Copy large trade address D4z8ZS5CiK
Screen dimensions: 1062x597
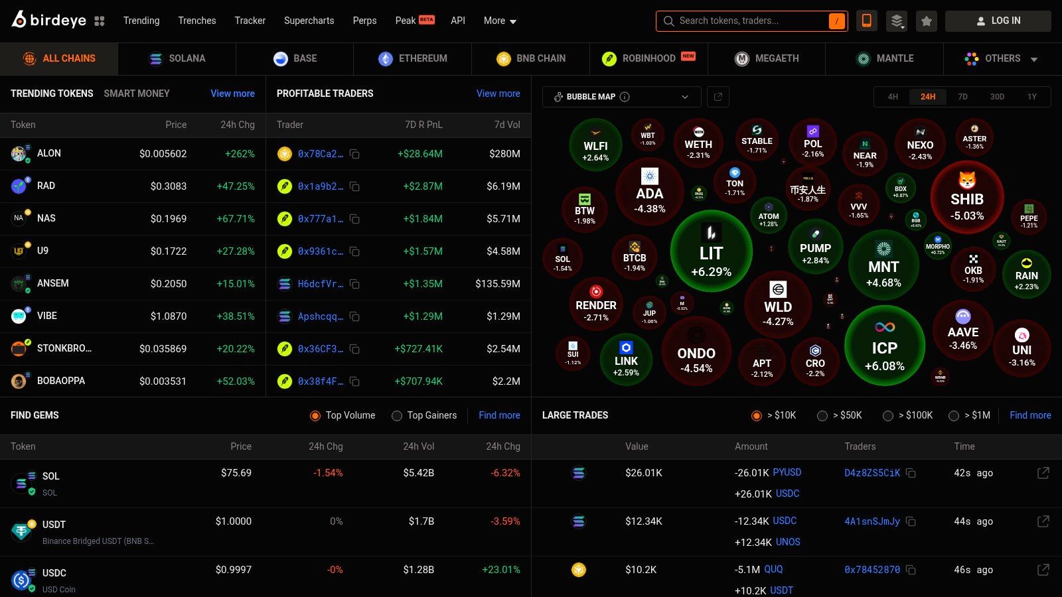tap(911, 473)
